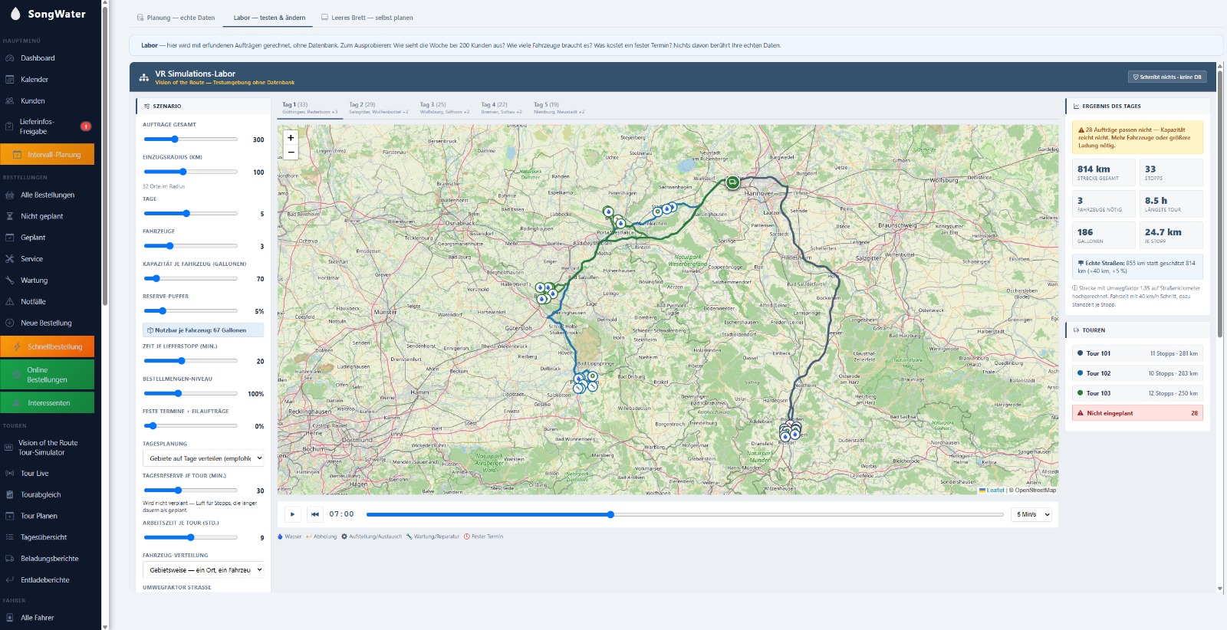
Task: Select the Tag 1 day tab
Action: [x=310, y=108]
